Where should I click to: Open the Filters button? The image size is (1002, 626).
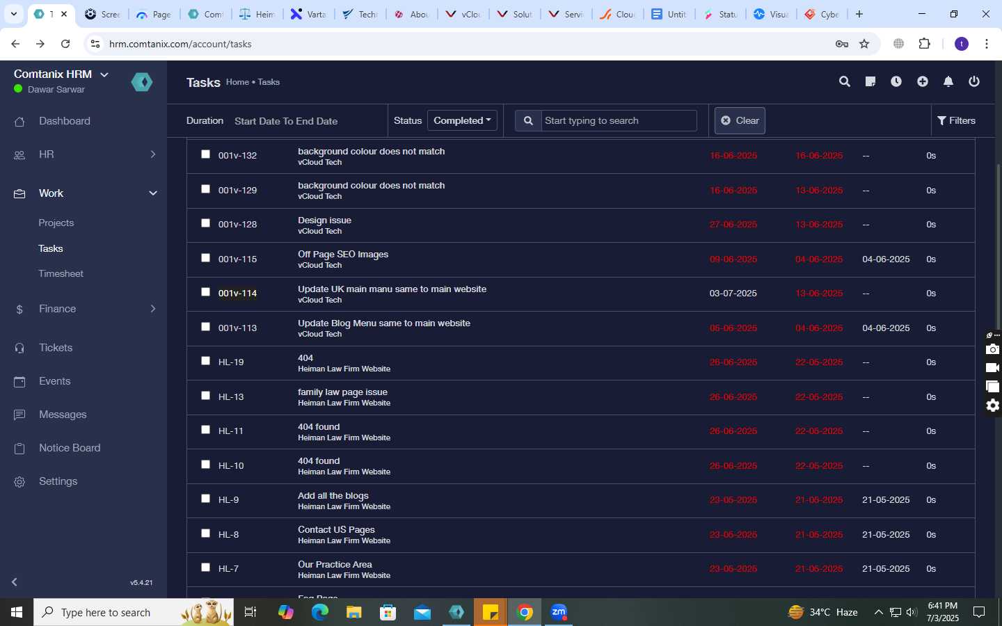pyautogui.click(x=957, y=120)
